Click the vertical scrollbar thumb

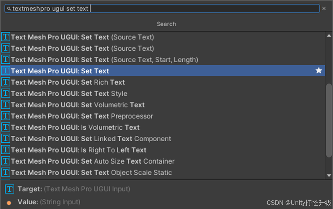[x=329, y=119]
